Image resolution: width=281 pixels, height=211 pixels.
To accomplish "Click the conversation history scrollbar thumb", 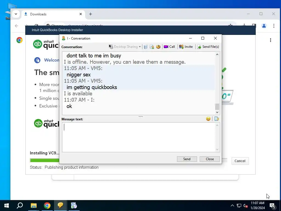I will point(217,107).
